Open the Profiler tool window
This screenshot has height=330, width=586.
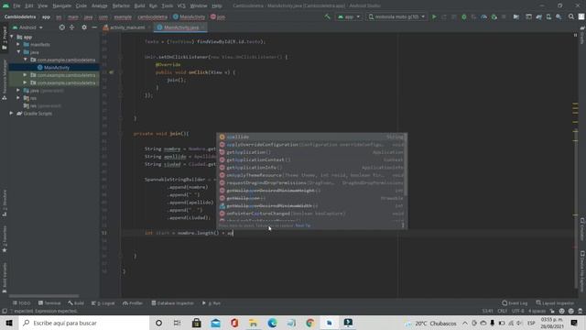click(x=133, y=303)
